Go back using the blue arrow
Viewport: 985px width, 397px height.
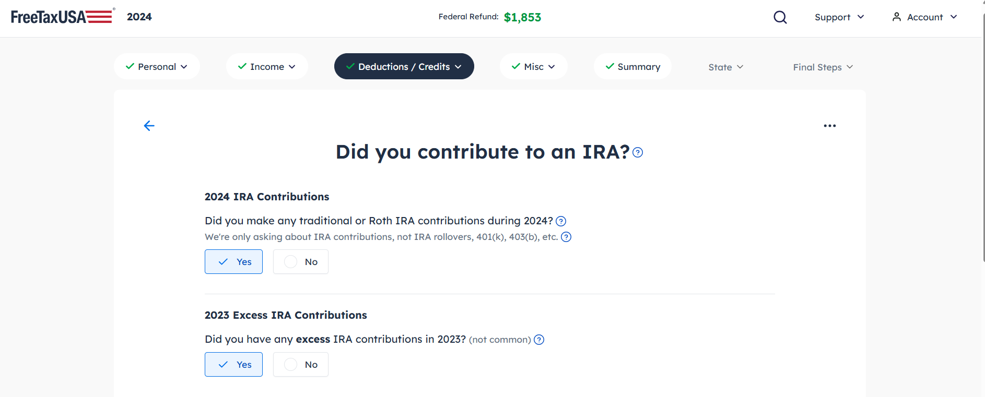tap(149, 126)
